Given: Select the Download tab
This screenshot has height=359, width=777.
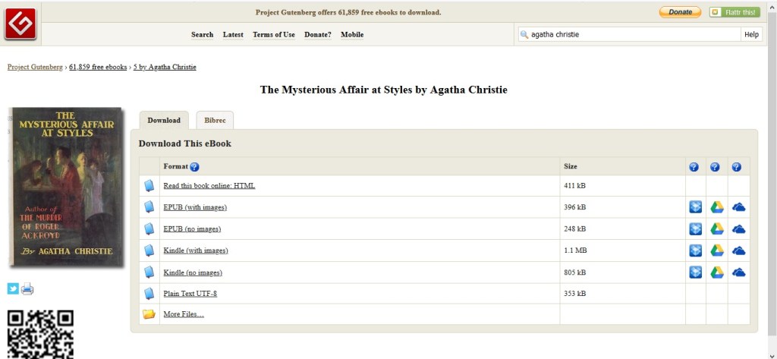Looking at the screenshot, I should coord(164,120).
